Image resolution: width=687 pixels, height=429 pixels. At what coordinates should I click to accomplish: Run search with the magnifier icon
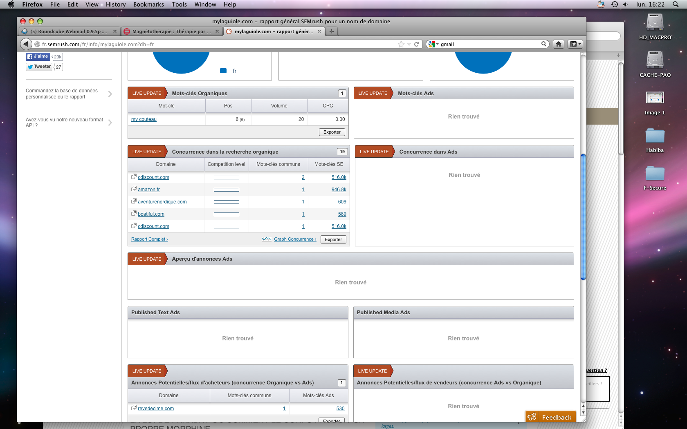click(544, 44)
